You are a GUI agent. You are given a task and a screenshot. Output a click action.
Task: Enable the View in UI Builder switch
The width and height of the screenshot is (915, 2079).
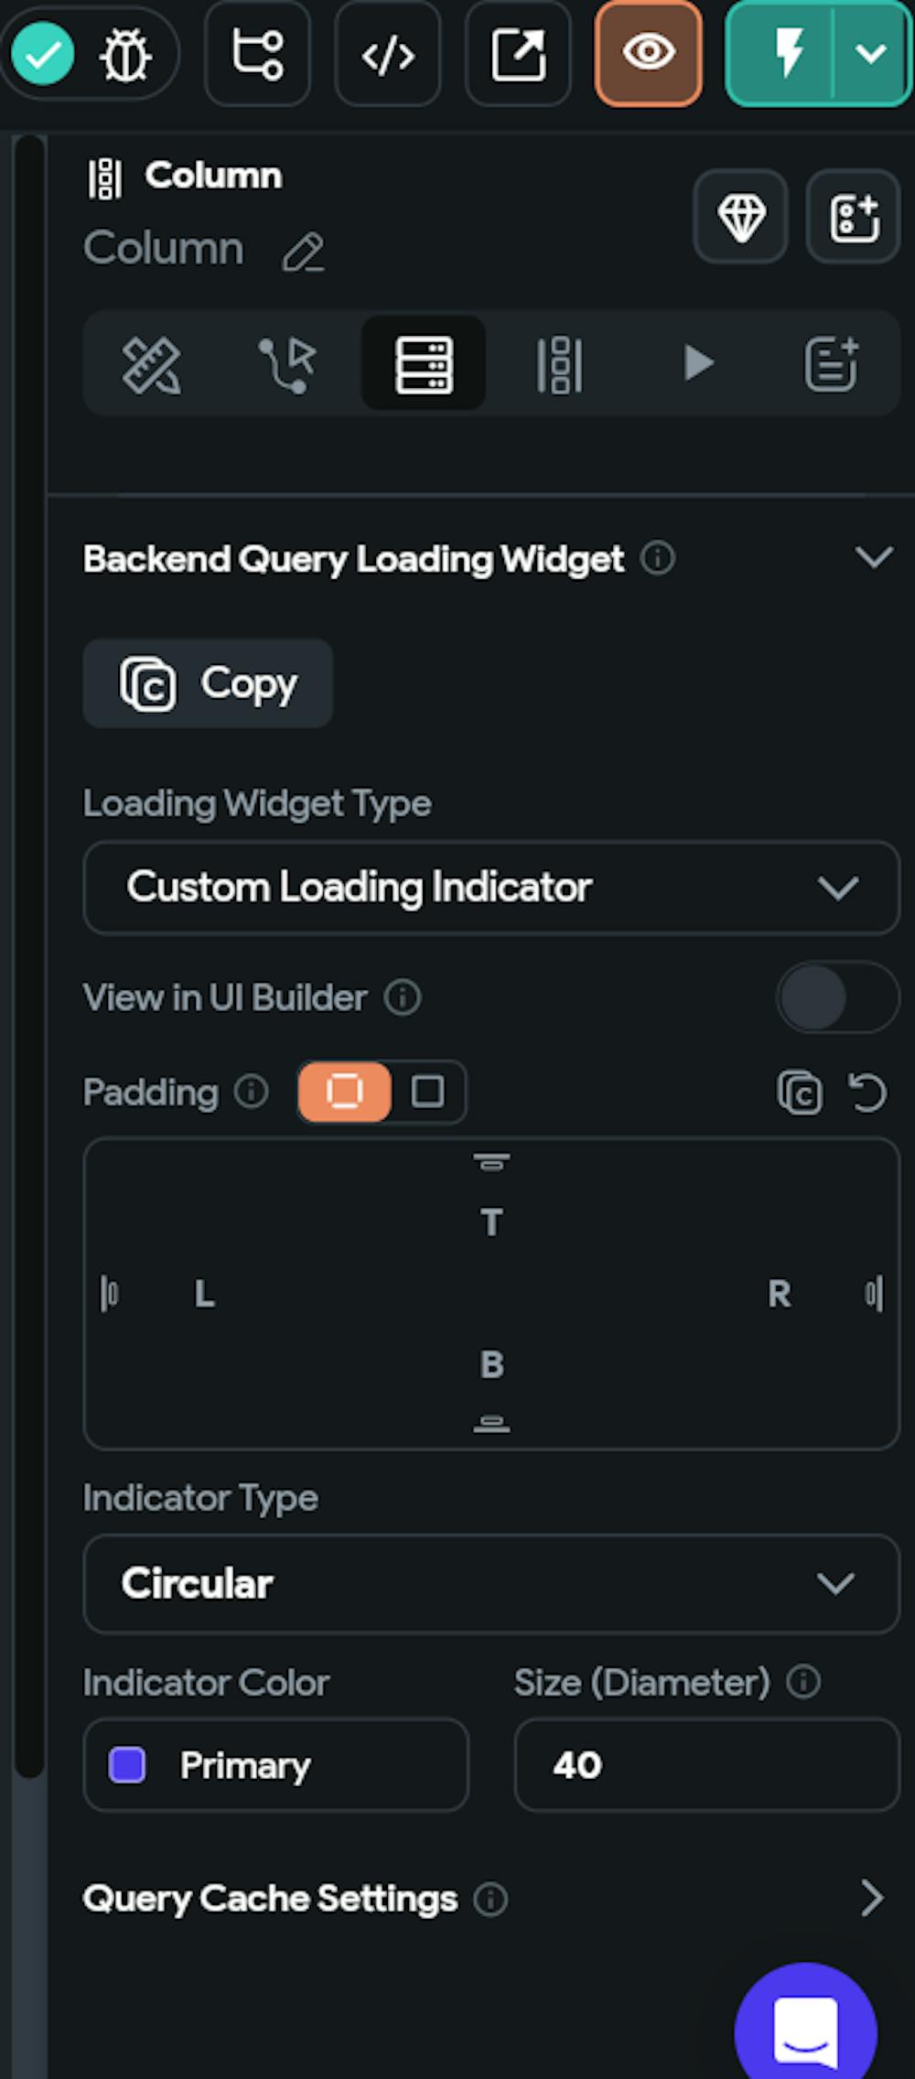click(836, 997)
